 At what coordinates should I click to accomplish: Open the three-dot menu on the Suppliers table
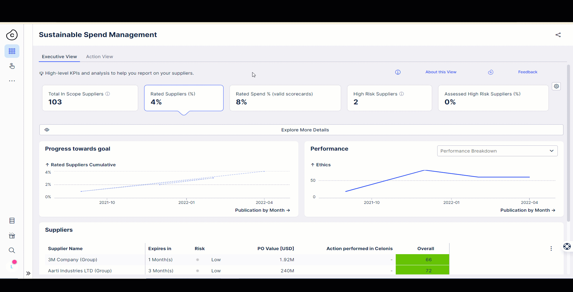(x=551, y=248)
